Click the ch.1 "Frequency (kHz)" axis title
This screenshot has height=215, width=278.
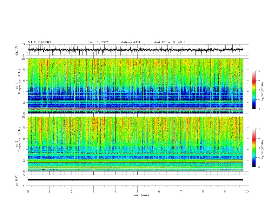click(x=19, y=82)
